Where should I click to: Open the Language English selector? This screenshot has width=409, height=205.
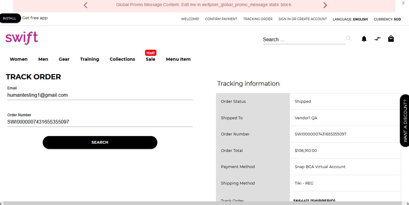[350, 19]
